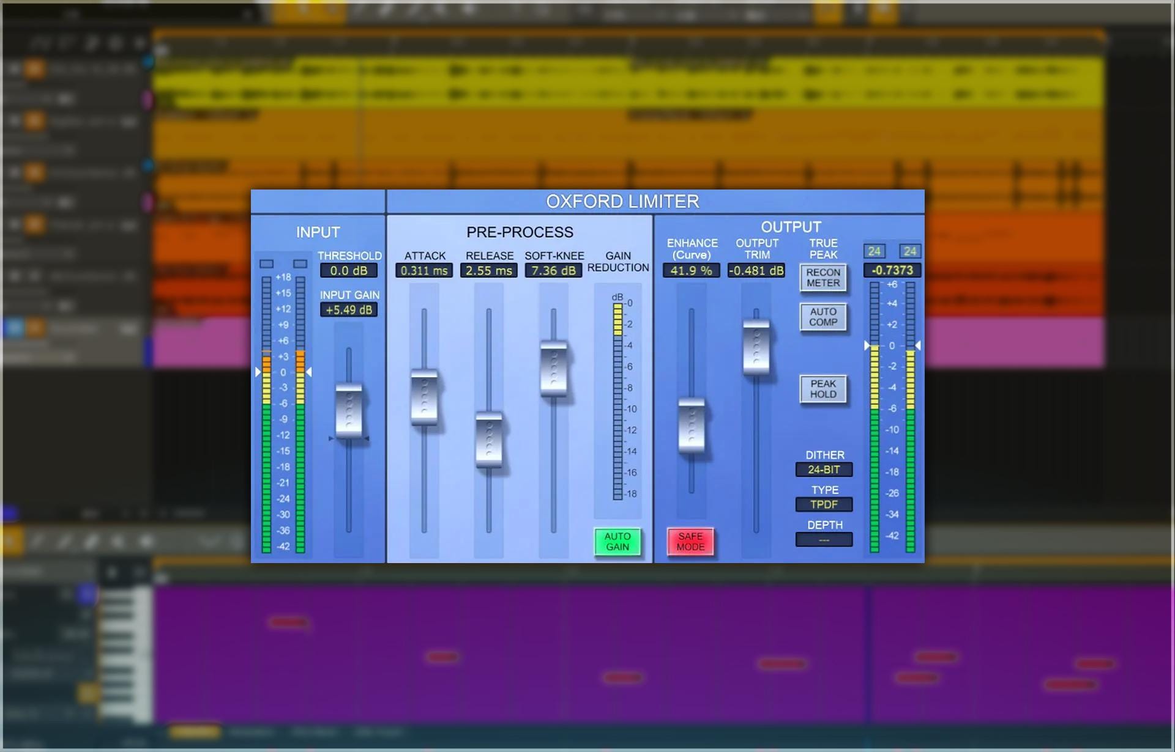
Task: Grab the OUTPUT TRIM fader handle
Action: [x=756, y=347]
